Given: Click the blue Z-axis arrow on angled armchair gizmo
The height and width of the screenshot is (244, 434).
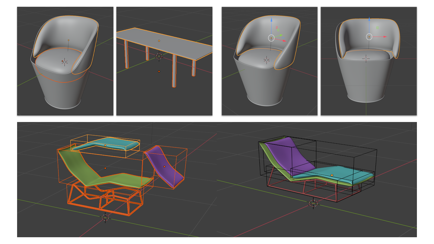Looking at the screenshot, I should tap(271, 26).
